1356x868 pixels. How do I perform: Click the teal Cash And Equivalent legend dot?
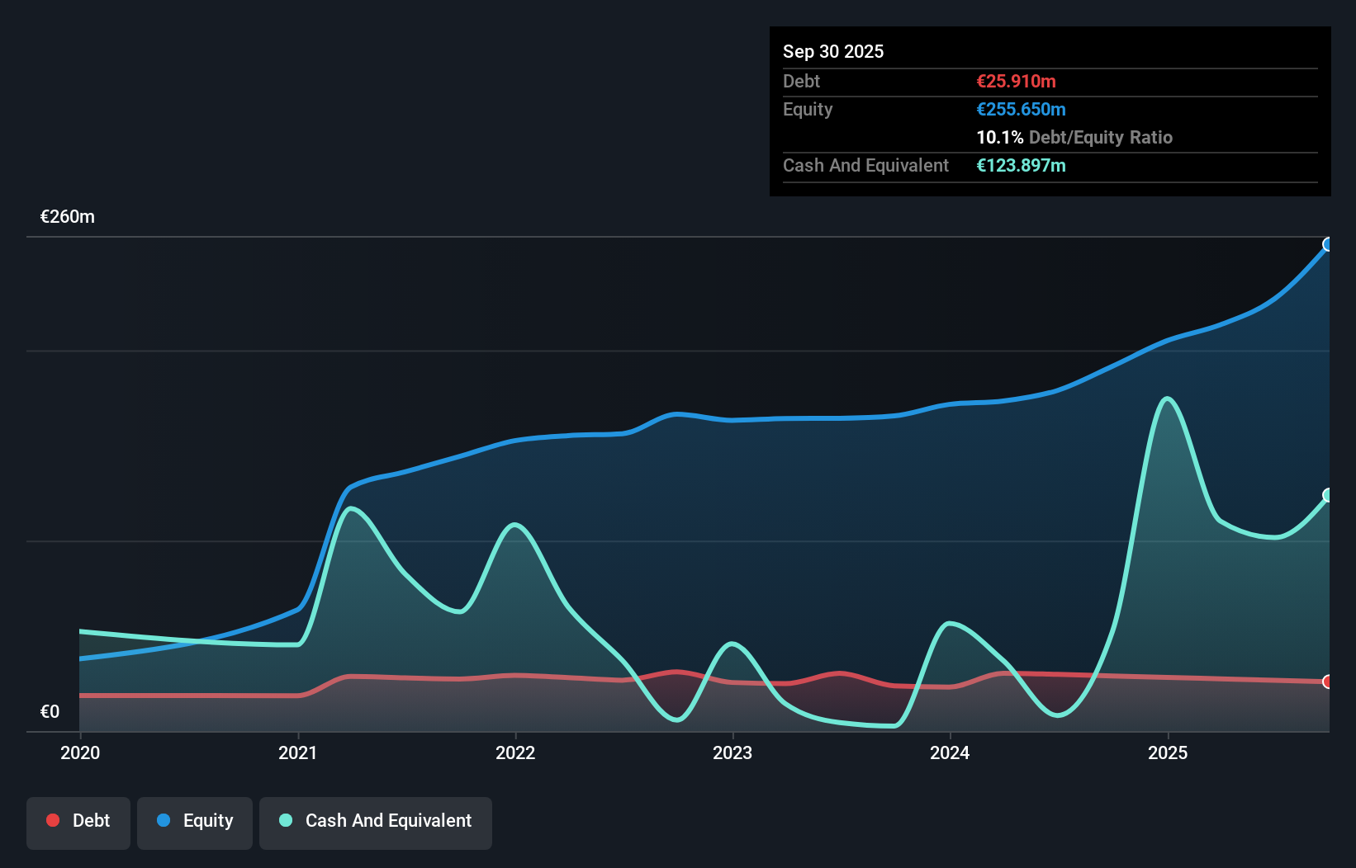(x=285, y=820)
